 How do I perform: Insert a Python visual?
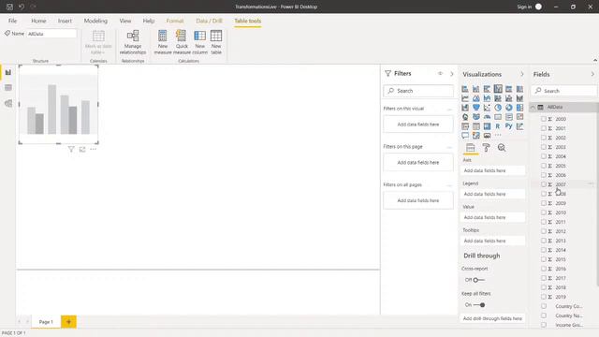(x=509, y=126)
